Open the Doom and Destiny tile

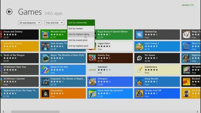(19, 35)
